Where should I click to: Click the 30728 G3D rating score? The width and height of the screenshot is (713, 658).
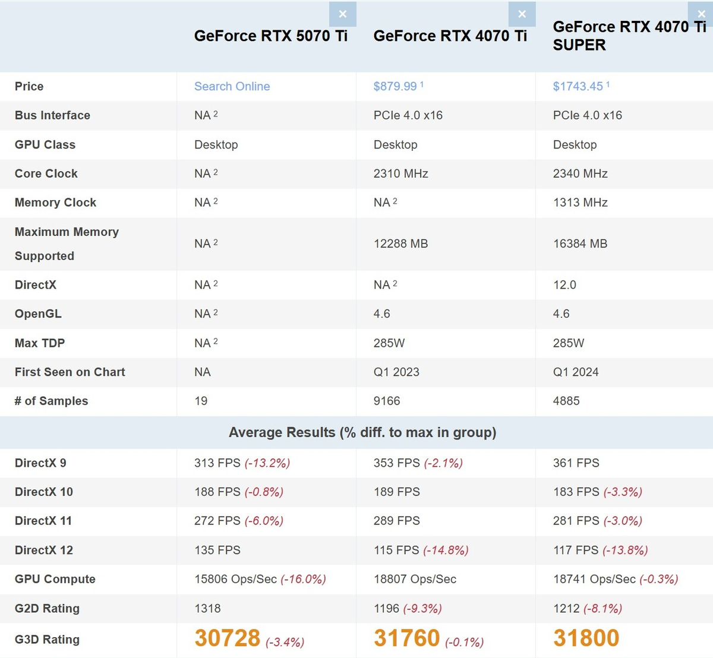pos(228,638)
